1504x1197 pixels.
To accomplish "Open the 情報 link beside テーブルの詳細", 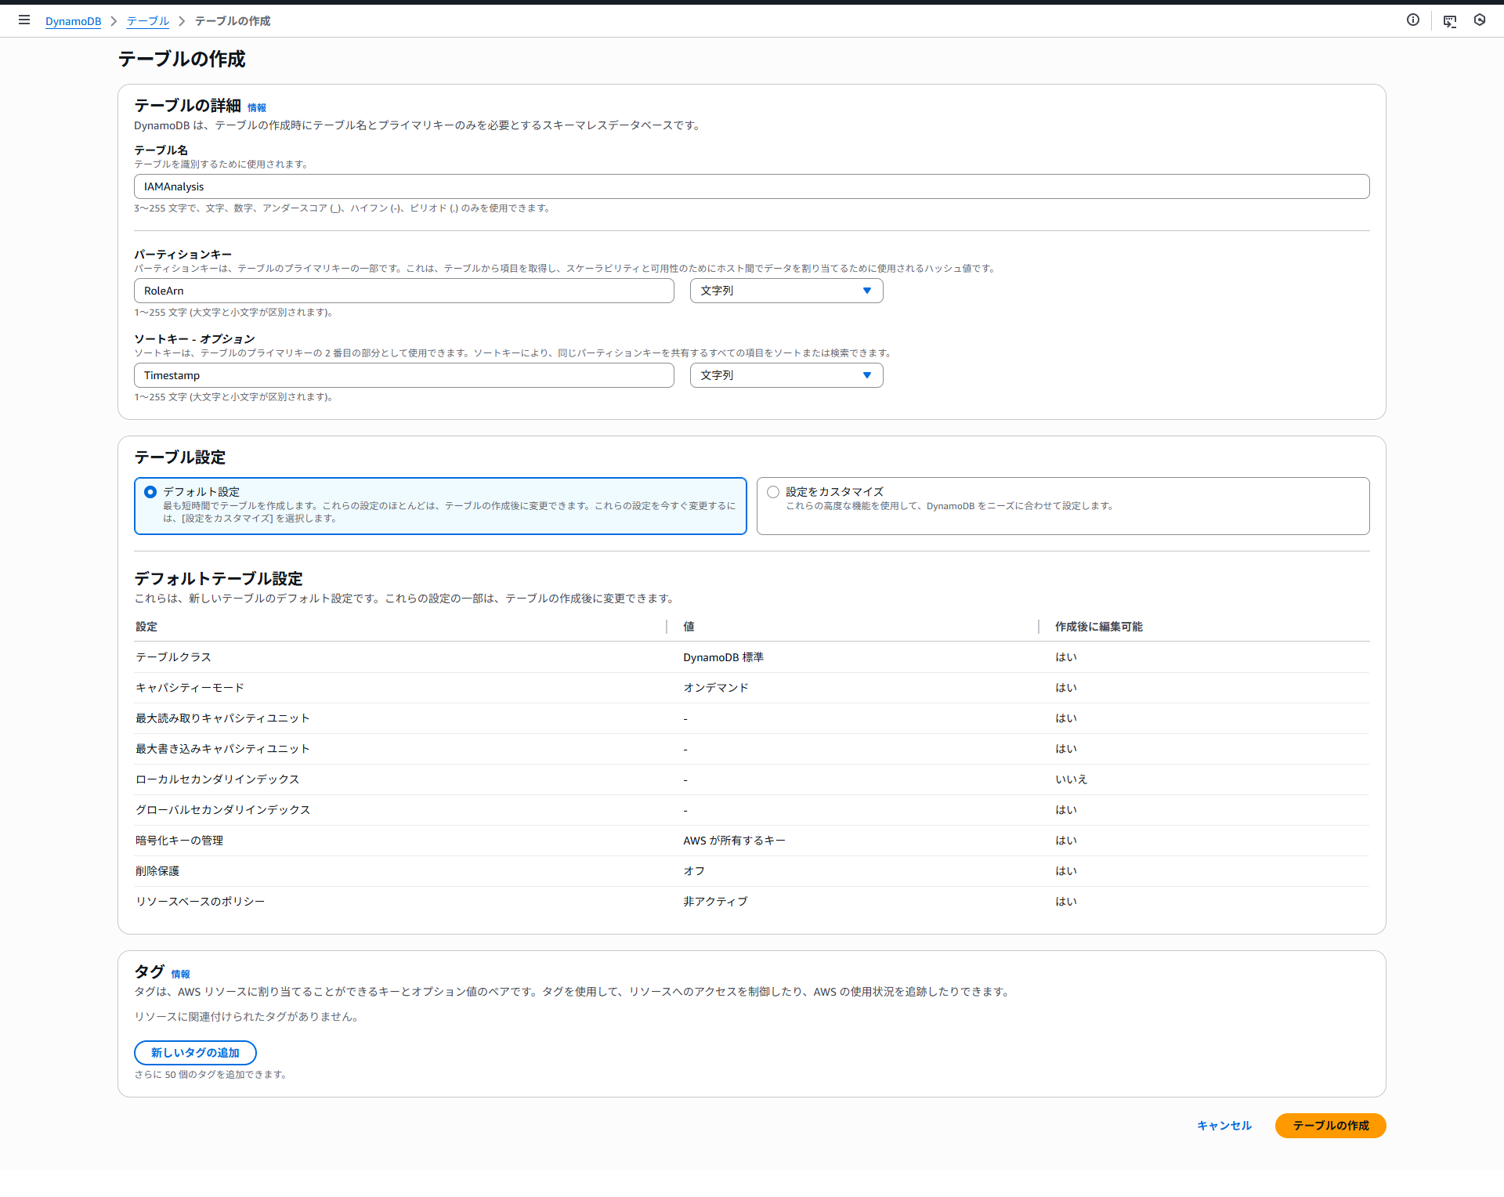I will (256, 108).
